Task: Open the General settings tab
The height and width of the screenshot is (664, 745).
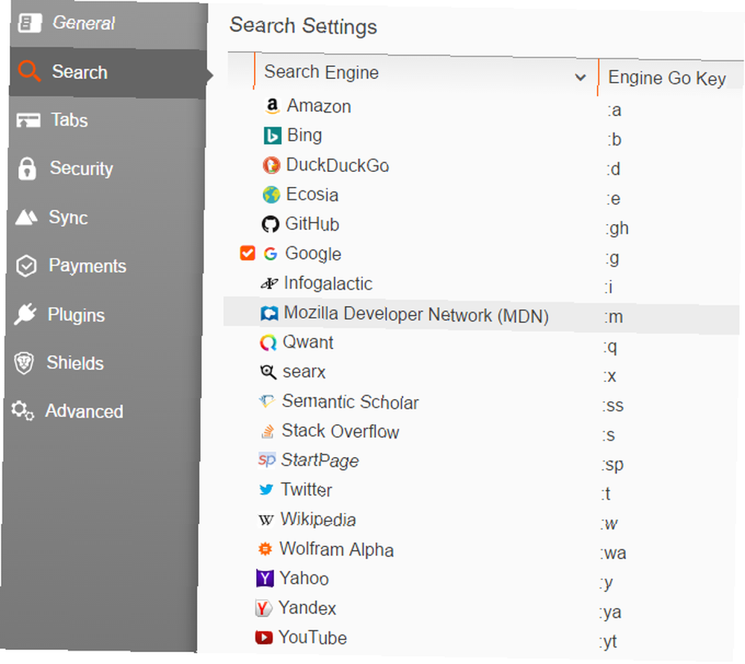Action: pos(108,23)
